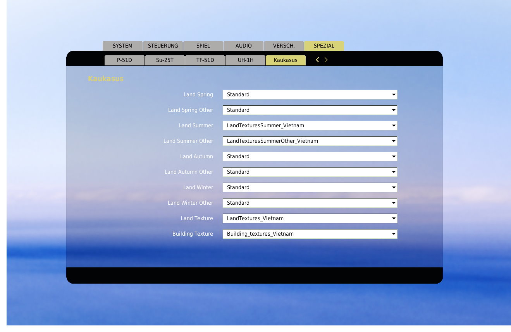Expand the Land Spring Other dropdown

coord(310,110)
